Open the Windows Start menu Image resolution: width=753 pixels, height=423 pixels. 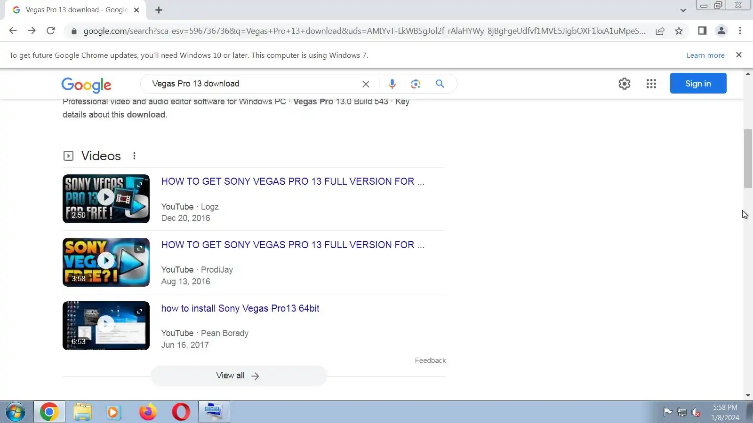16,412
